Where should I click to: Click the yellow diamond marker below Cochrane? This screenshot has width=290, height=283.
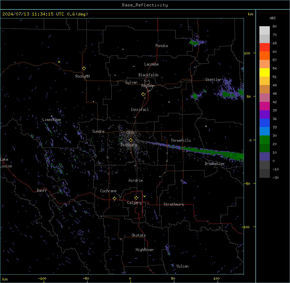[x=114, y=198]
